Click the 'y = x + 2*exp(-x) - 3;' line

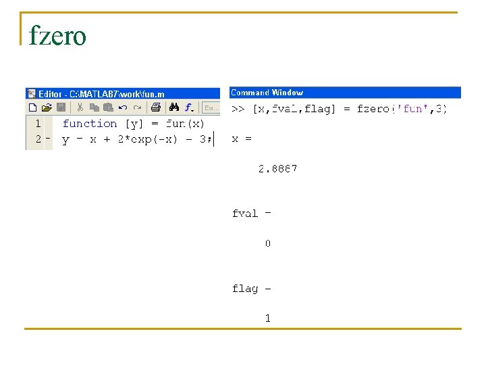point(137,139)
